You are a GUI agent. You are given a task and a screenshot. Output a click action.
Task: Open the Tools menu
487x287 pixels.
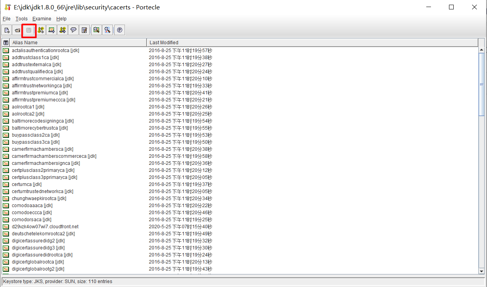22,18
